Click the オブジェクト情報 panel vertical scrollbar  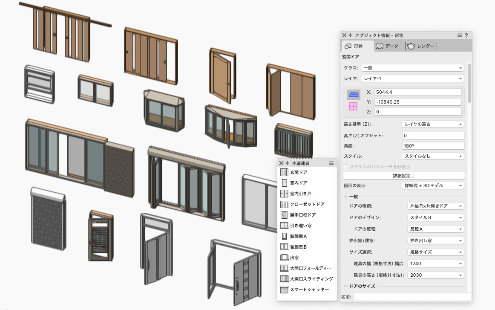469,83
